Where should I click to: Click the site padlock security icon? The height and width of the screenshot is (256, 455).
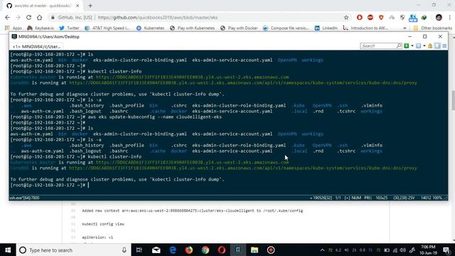[53, 17]
